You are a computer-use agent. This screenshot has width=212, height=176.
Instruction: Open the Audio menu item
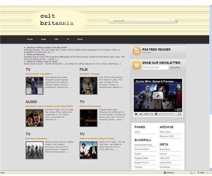[43, 39]
